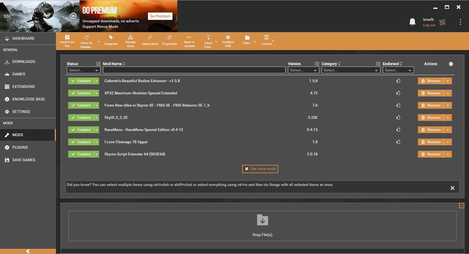Sort by the Mod Name column header
This screenshot has height=254, width=469.
point(114,64)
